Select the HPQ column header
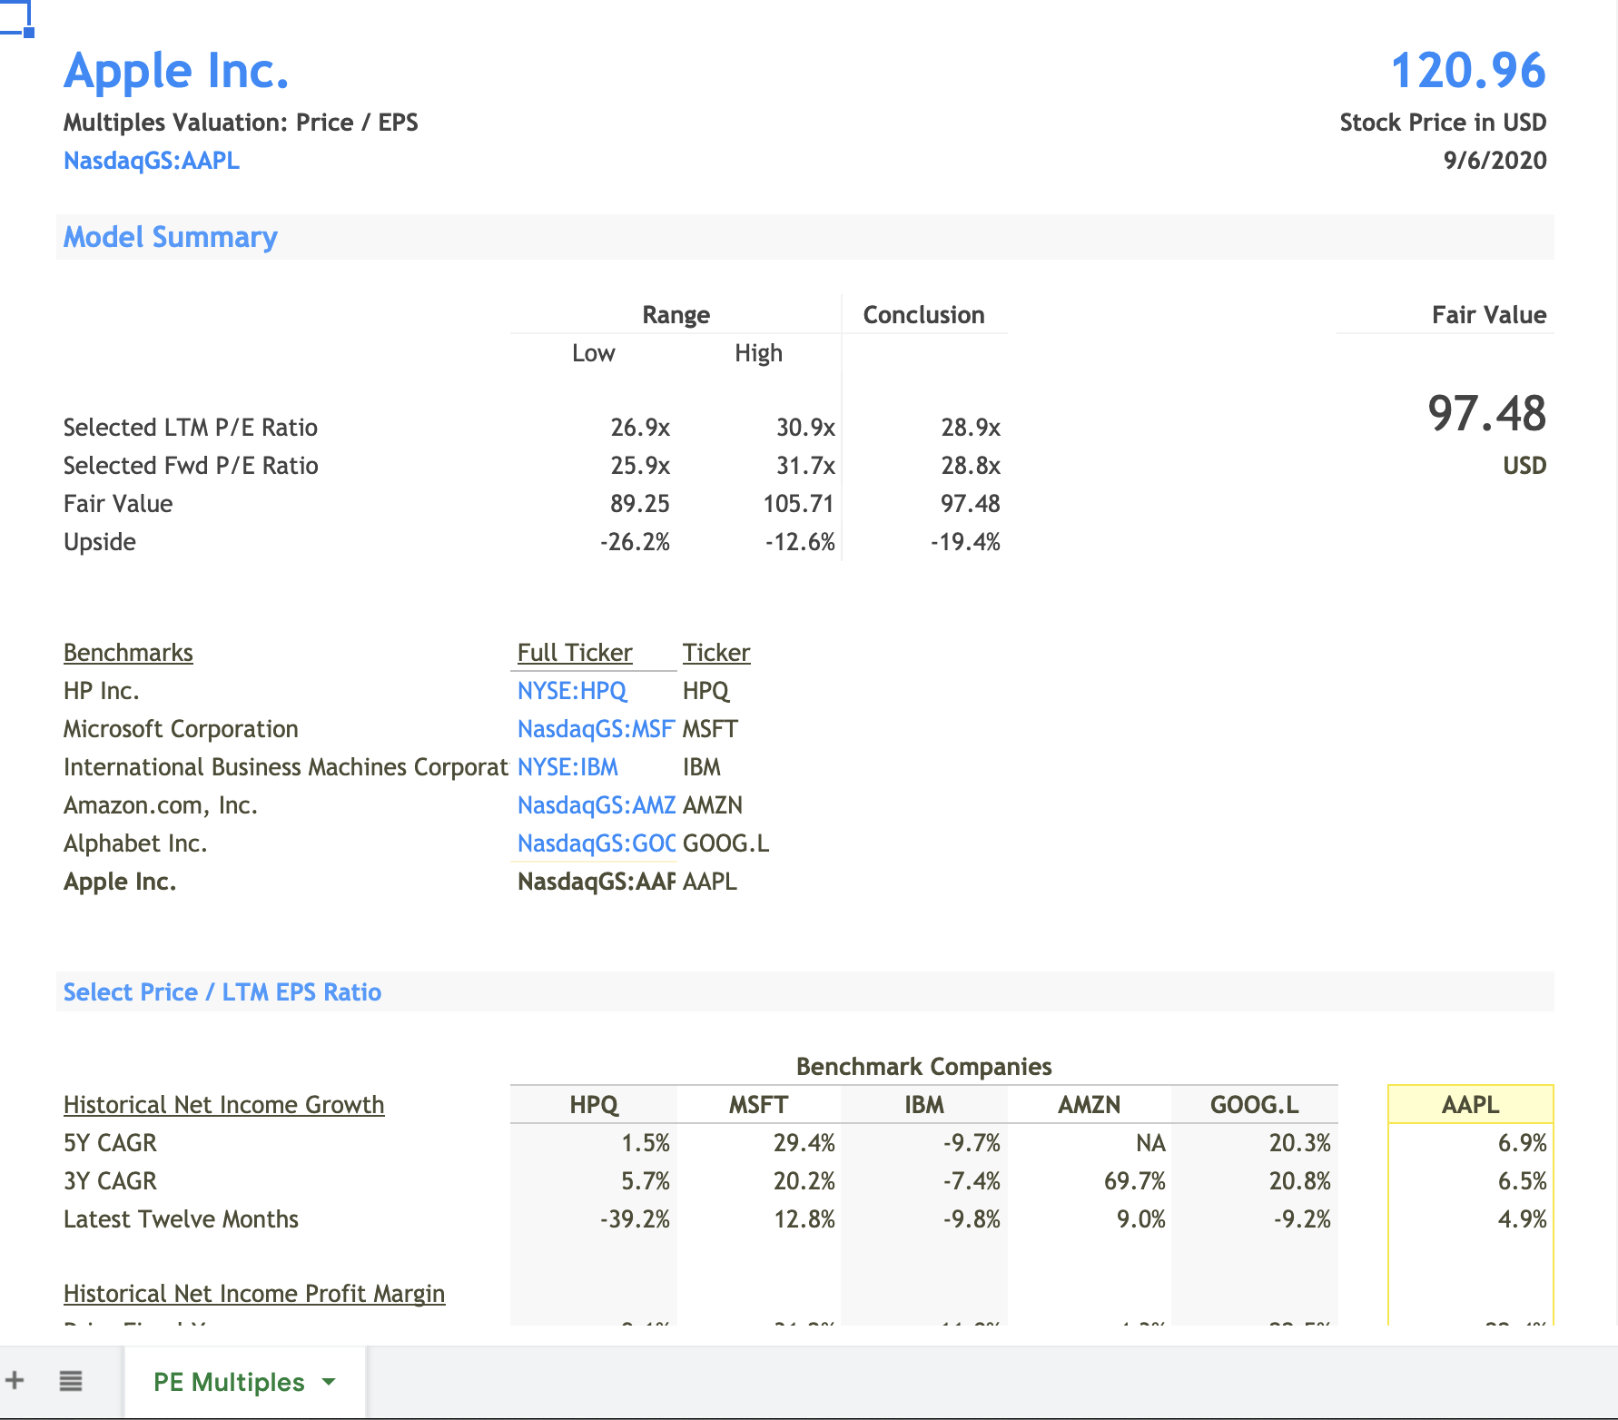Screen dimensions: 1618x1420 pyautogui.click(x=594, y=1105)
